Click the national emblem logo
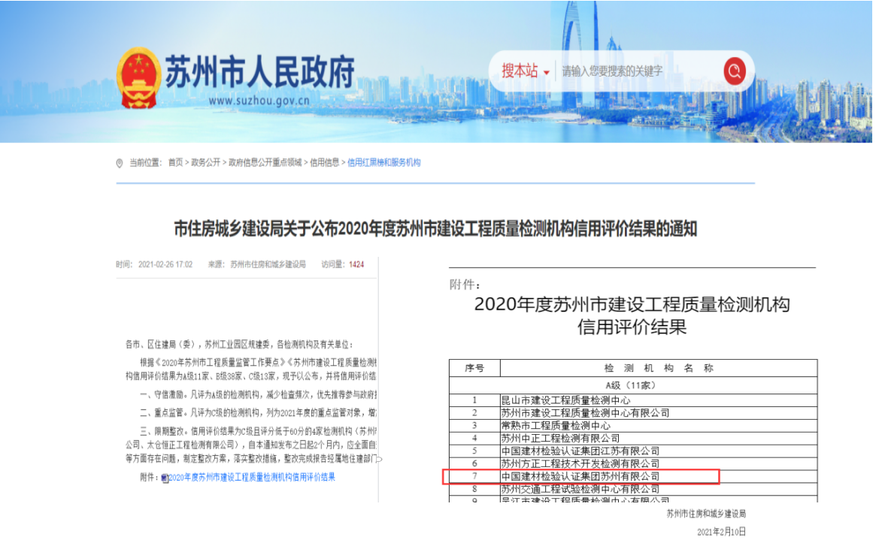This screenshot has height=552, width=882. [x=139, y=77]
